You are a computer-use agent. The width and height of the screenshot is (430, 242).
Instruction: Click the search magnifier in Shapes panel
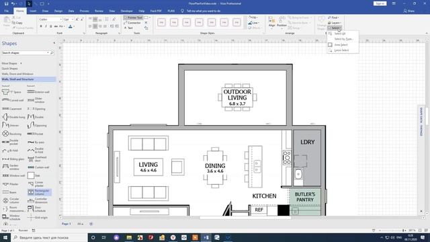pyautogui.click(x=52, y=52)
